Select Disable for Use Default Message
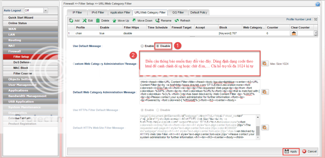The width and height of the screenshot is (325, 158). (x=157, y=46)
